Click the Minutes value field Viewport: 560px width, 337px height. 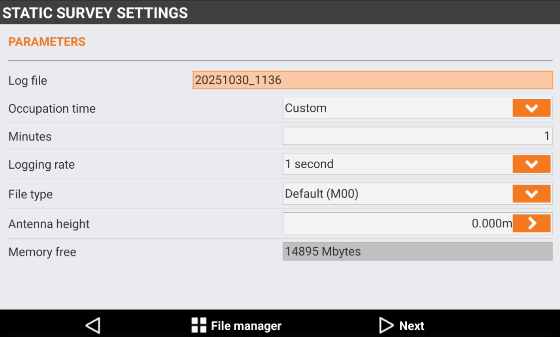417,136
